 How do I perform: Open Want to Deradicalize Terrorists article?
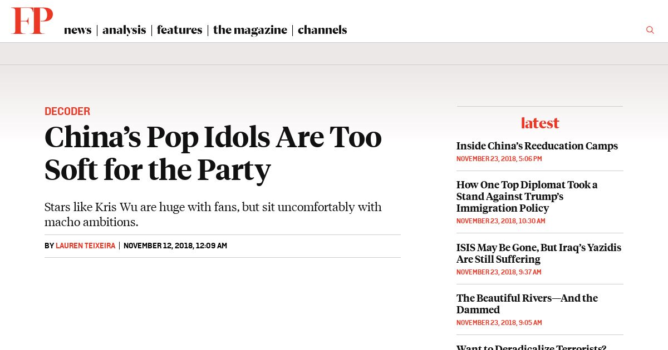pyautogui.click(x=531, y=347)
